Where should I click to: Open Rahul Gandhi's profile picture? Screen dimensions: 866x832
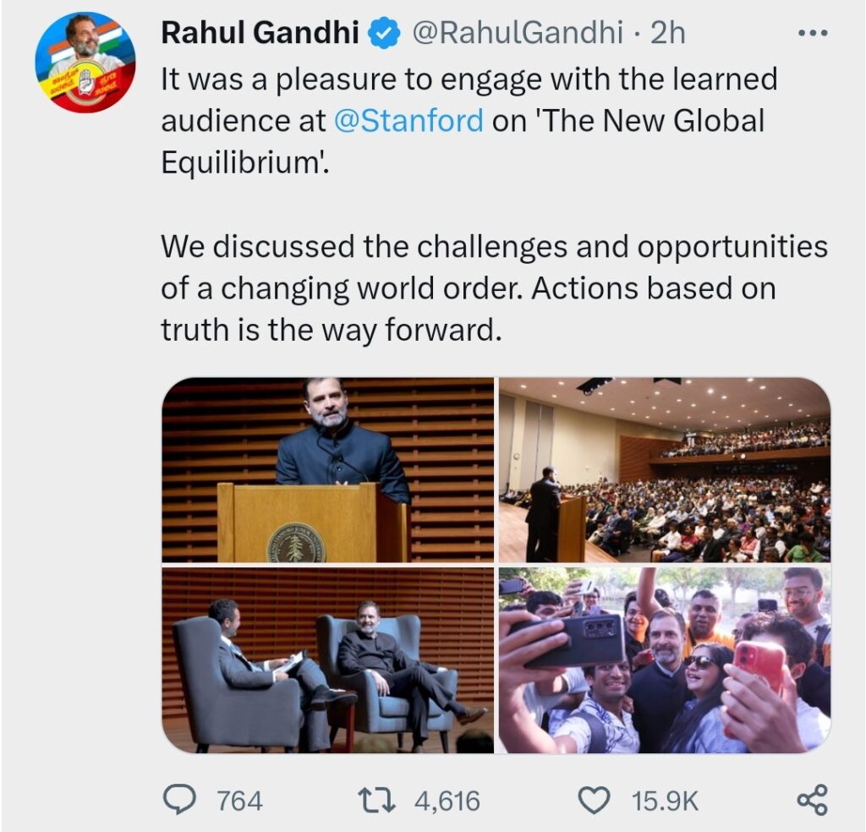85,62
